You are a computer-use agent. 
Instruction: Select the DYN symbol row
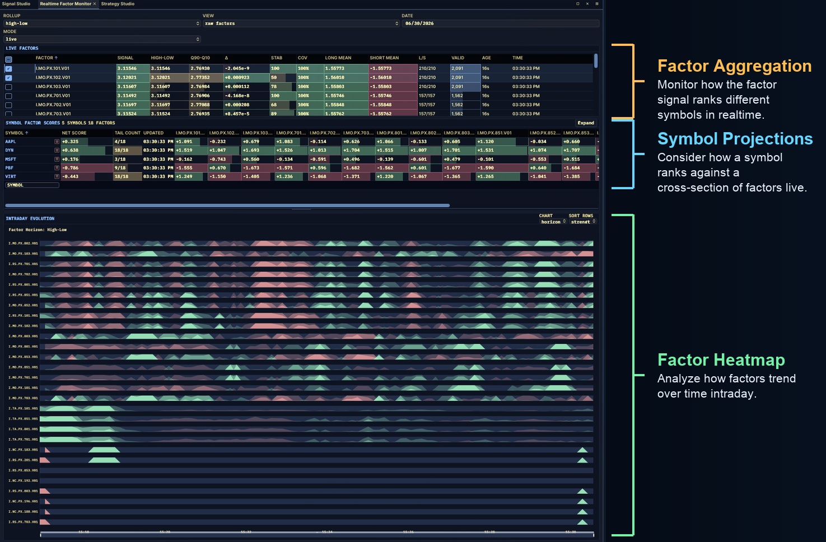(x=301, y=151)
